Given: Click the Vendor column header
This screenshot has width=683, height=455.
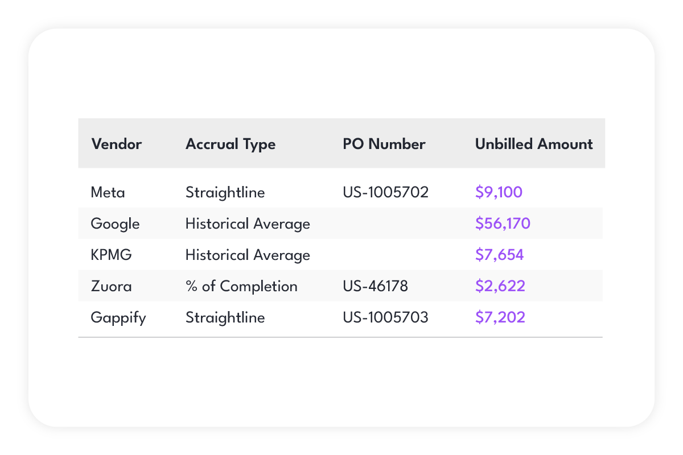Looking at the screenshot, I should click(x=116, y=144).
